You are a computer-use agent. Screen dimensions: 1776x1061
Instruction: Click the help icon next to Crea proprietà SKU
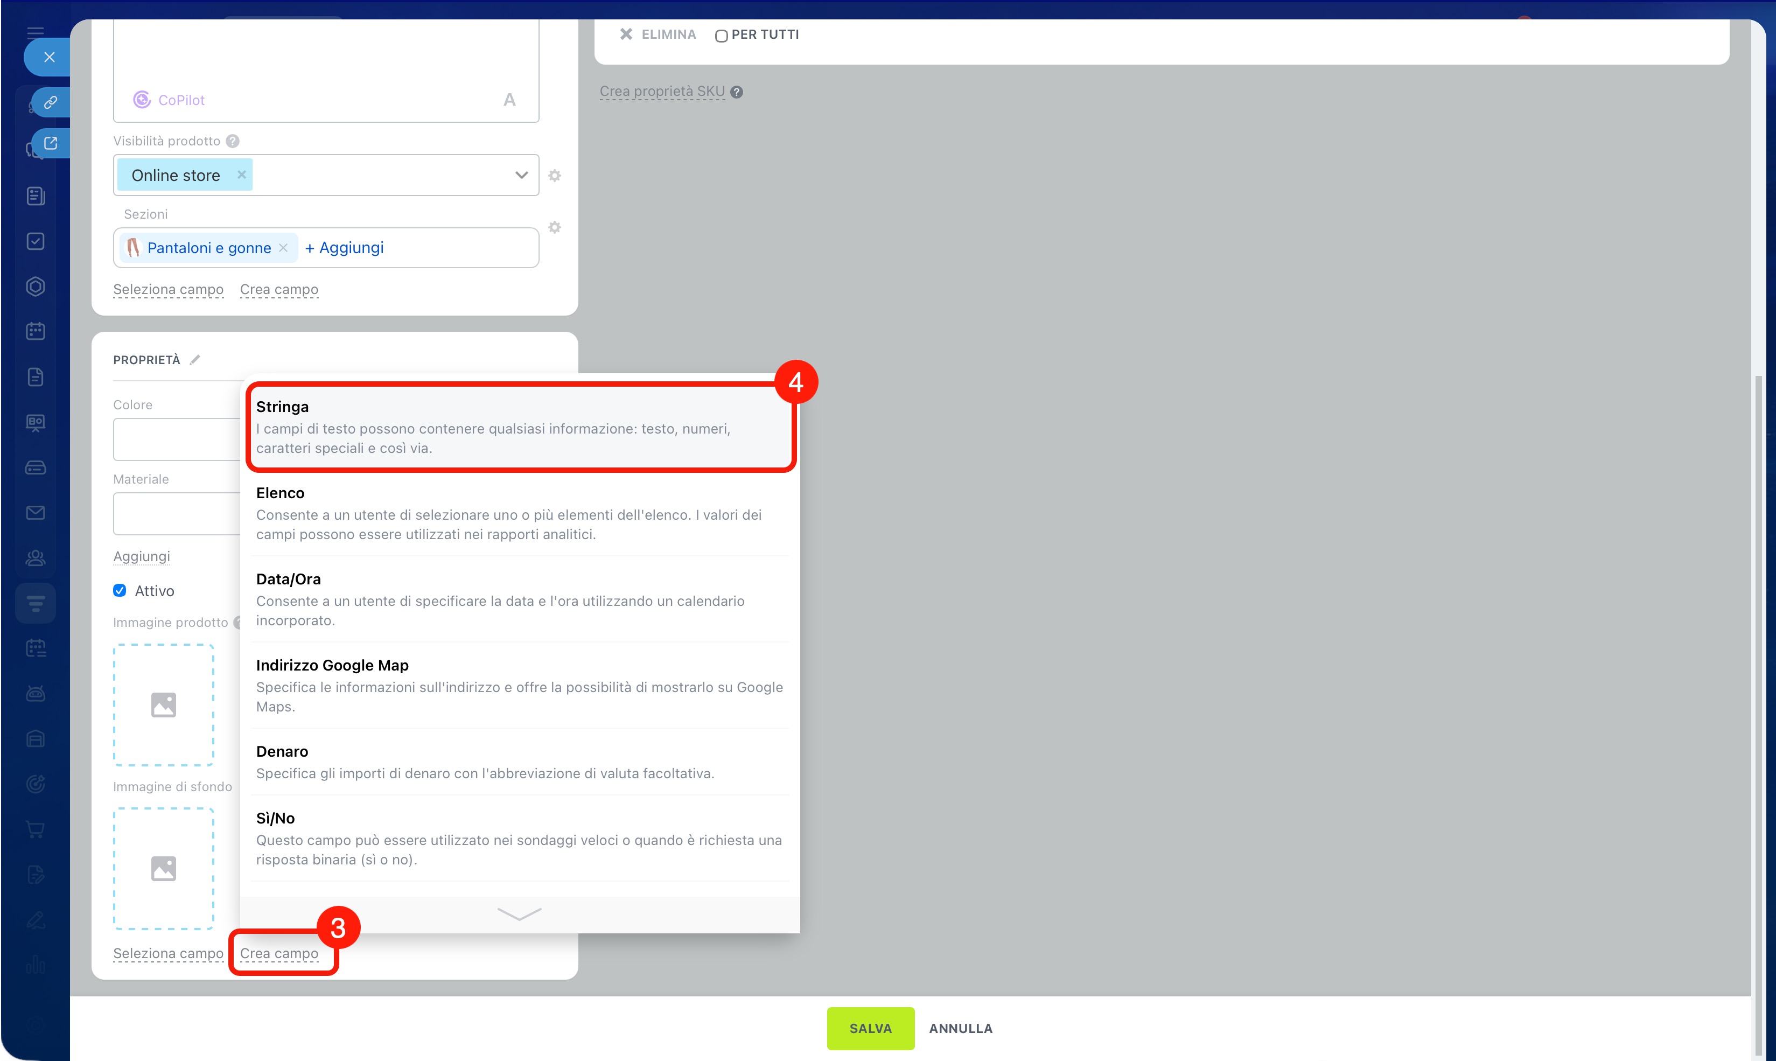tap(737, 92)
